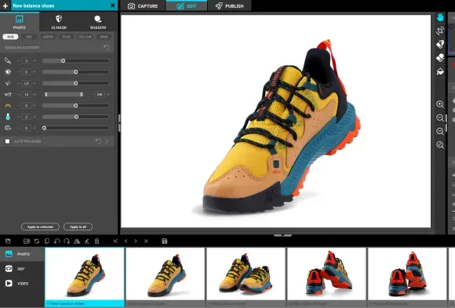Image resolution: width=455 pixels, height=308 pixels.
Task: Show PHOTO media in the filmstrip
Action: coord(22,254)
